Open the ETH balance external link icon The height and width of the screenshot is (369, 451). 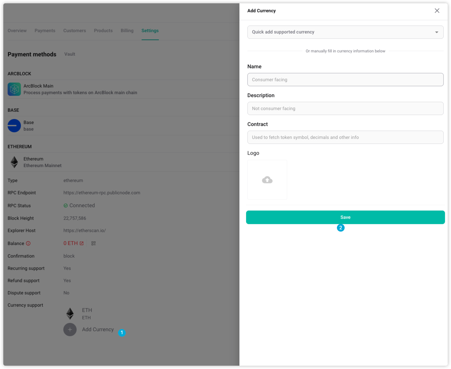82,243
